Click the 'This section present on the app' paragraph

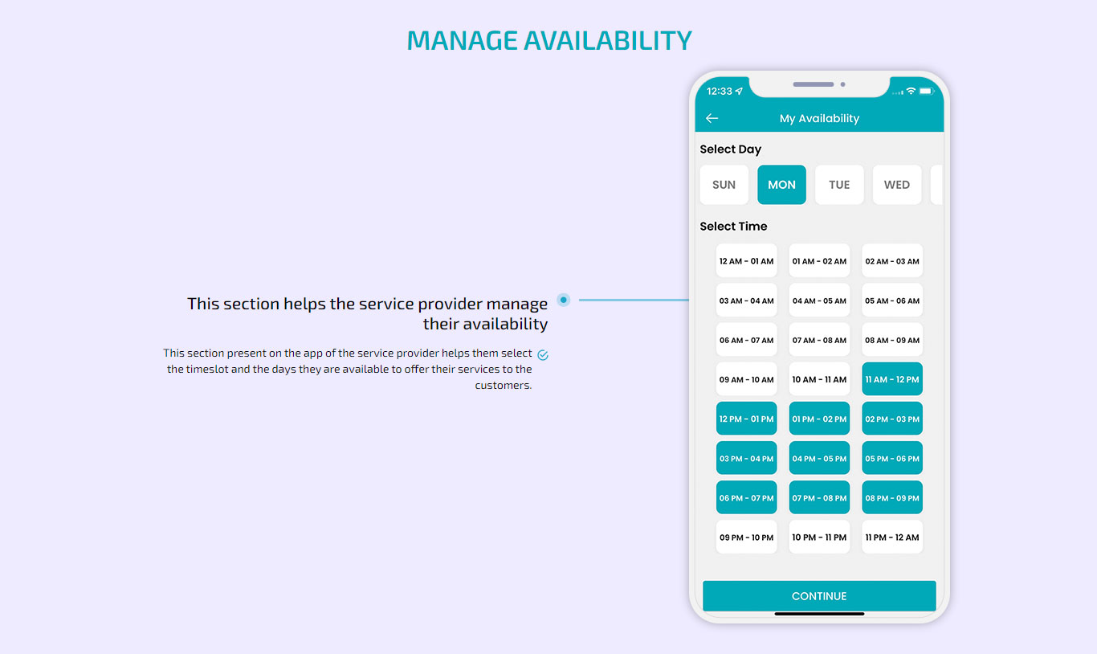click(x=348, y=369)
